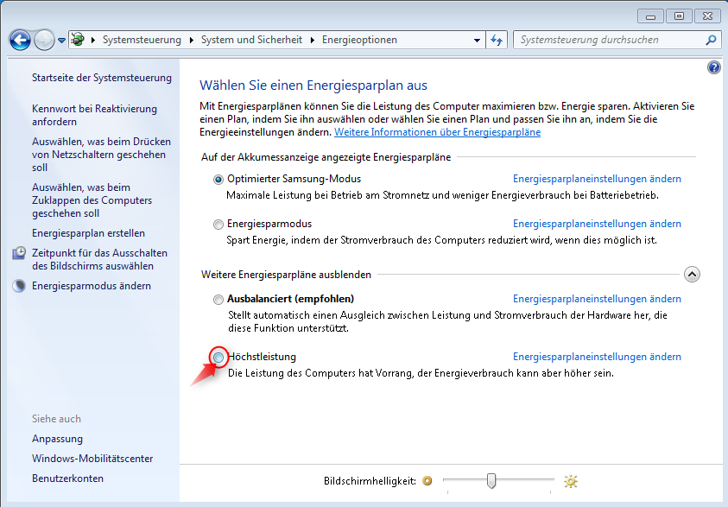The height and width of the screenshot is (507, 728).
Task: Select the Höchstleistung power plan radio button
Action: 218,356
